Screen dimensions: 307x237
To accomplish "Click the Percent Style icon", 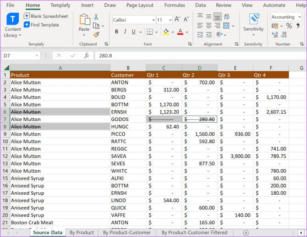I will pos(289,26).
